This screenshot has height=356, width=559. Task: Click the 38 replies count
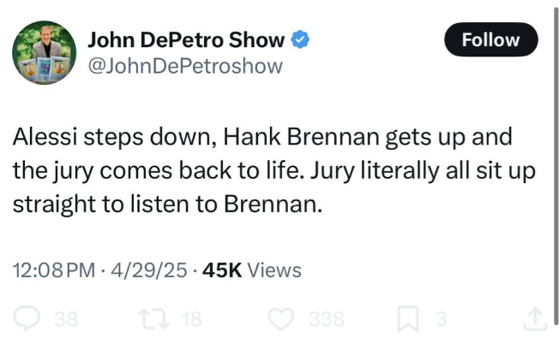click(x=66, y=320)
